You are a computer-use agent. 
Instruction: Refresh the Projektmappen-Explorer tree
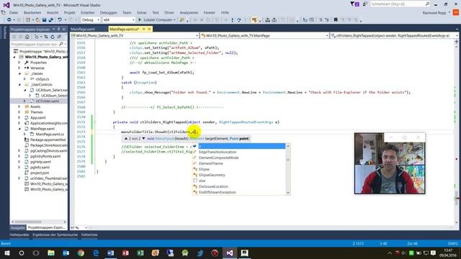coord(53,37)
